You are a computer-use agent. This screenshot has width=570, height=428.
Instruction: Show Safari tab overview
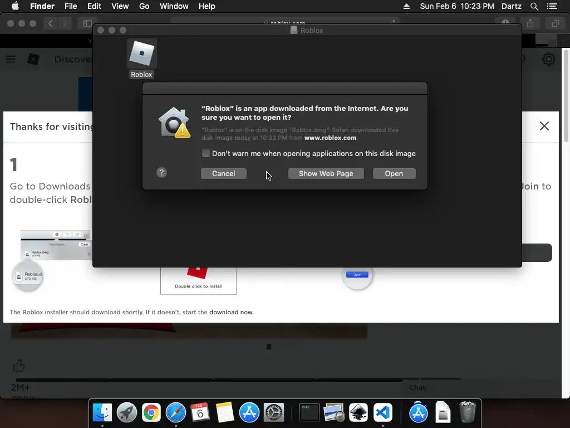555,23
